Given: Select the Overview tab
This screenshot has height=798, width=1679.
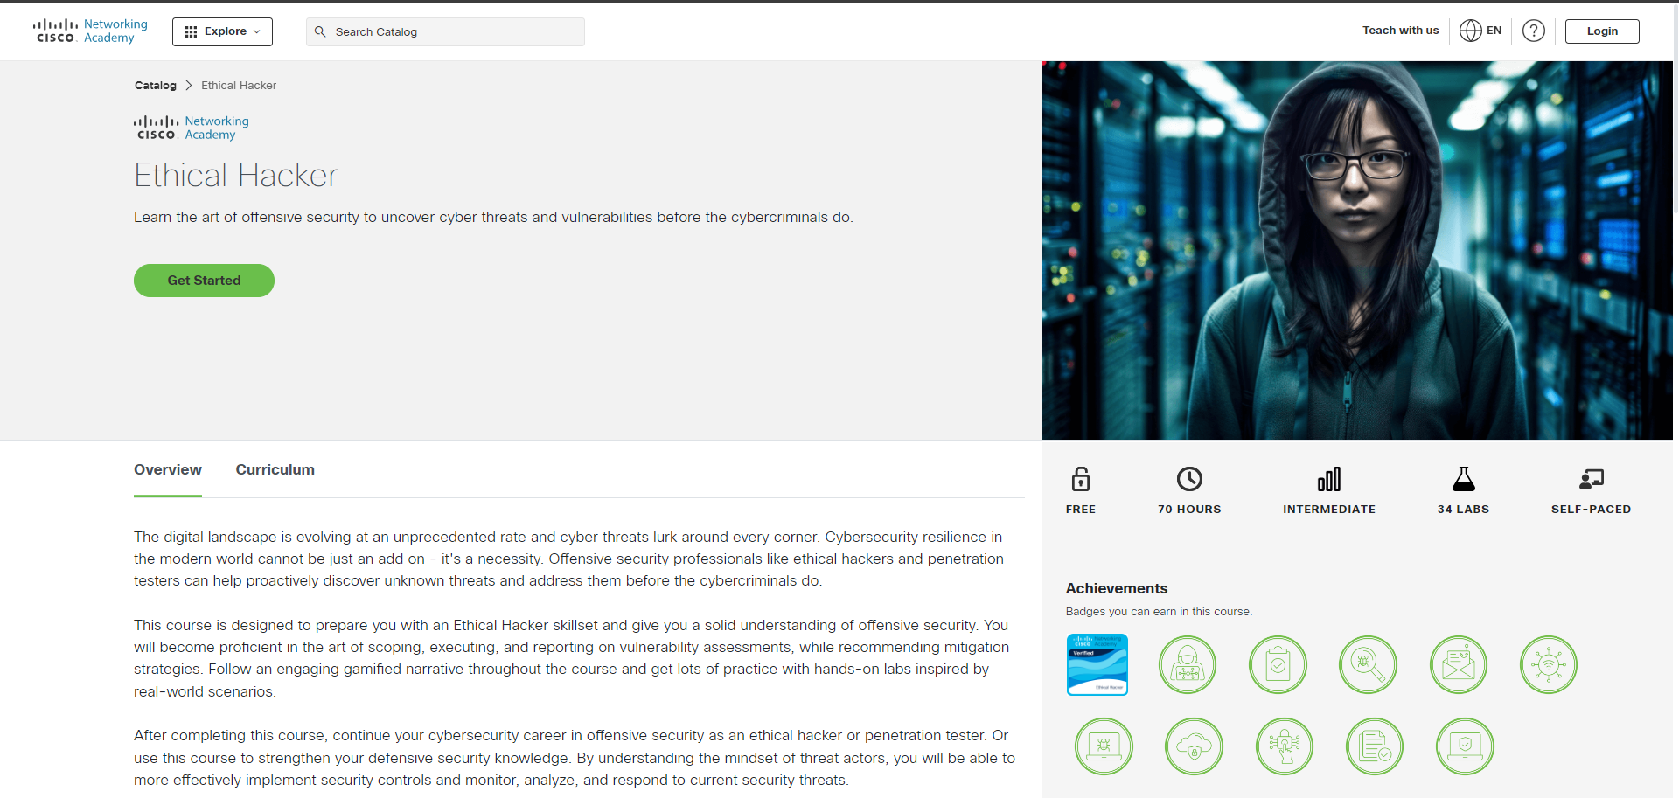Looking at the screenshot, I should pyautogui.click(x=167, y=470).
